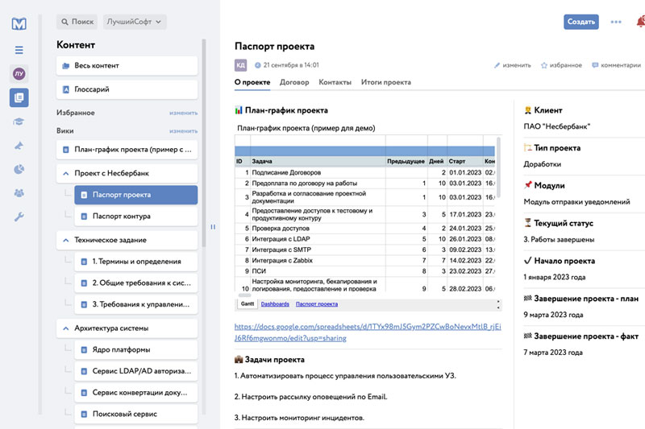The height and width of the screenshot is (429, 645).
Task: Open the Dashboards sheet link
Action: [x=275, y=304]
